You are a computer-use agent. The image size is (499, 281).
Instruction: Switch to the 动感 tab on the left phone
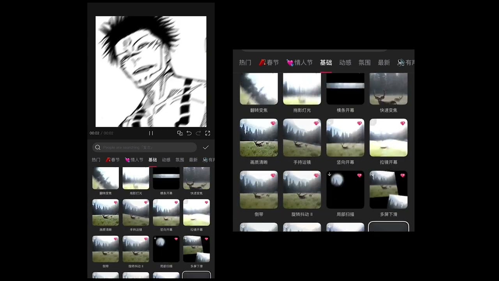coord(166,160)
